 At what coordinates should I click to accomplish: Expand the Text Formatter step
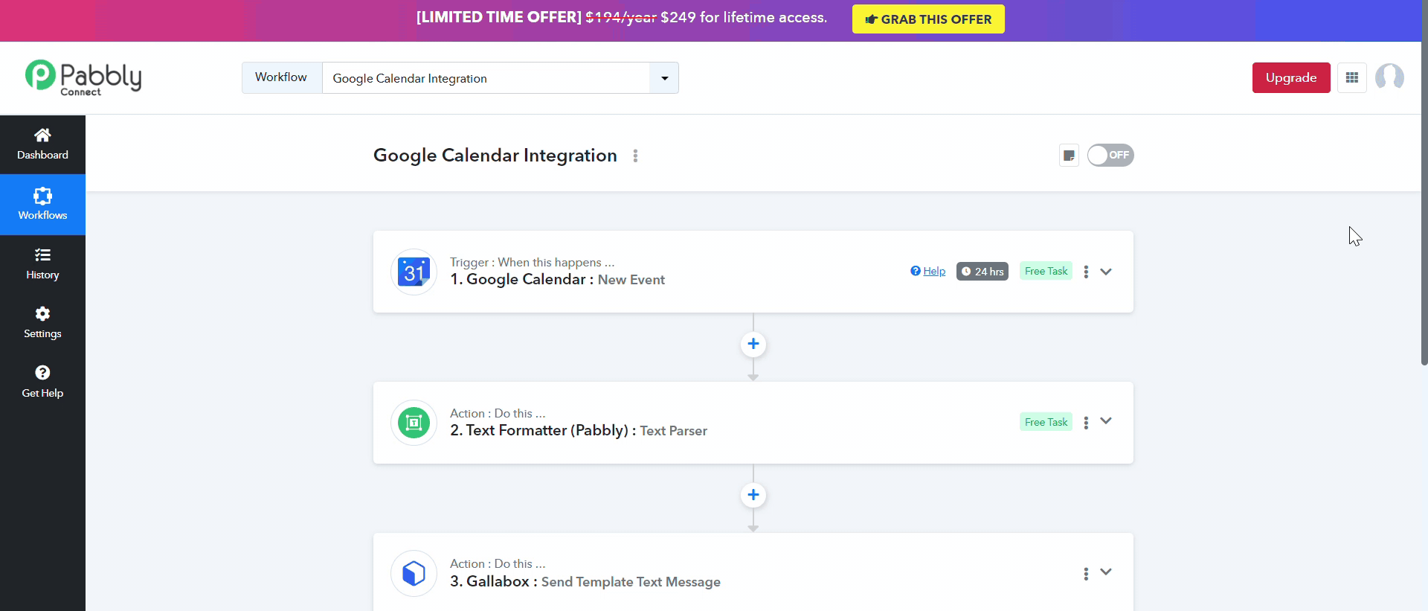[x=1106, y=421]
